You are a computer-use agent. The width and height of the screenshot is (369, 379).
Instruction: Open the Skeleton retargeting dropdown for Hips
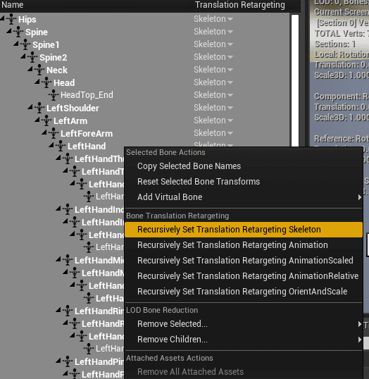pos(213,19)
